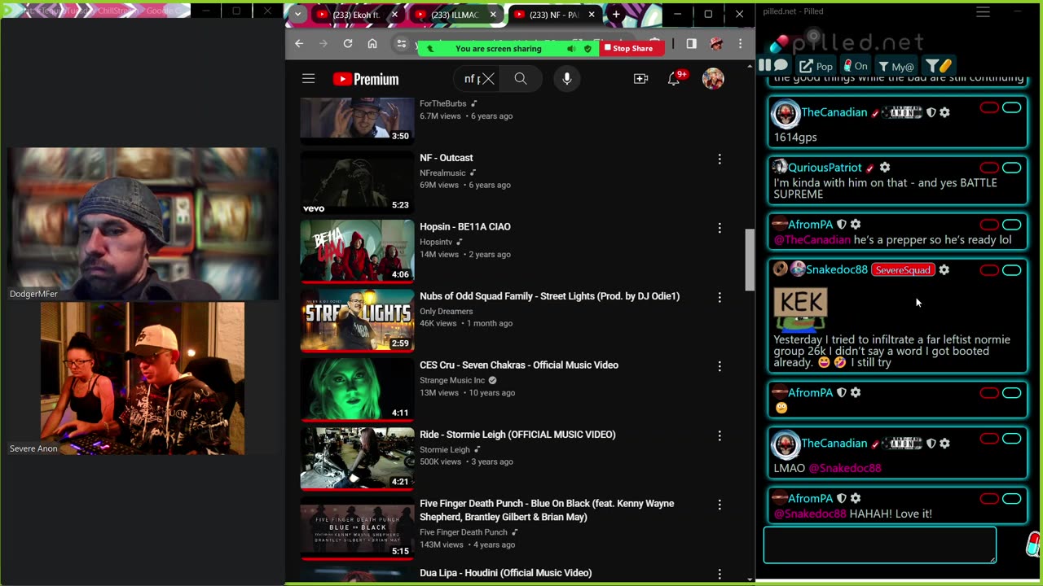The height and width of the screenshot is (586, 1043).
Task: Open the pilled.net hamburger menu
Action: [x=983, y=11]
